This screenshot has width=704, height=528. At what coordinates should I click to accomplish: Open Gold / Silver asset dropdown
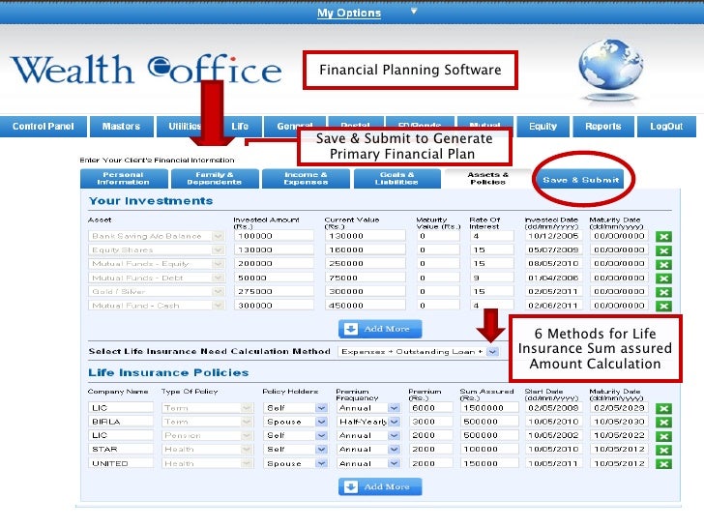tap(218, 292)
